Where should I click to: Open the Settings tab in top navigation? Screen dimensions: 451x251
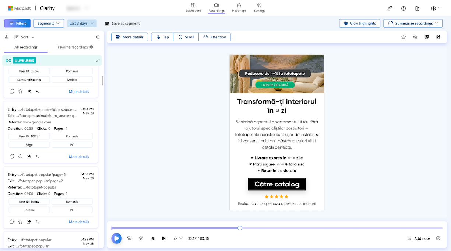[259, 8]
